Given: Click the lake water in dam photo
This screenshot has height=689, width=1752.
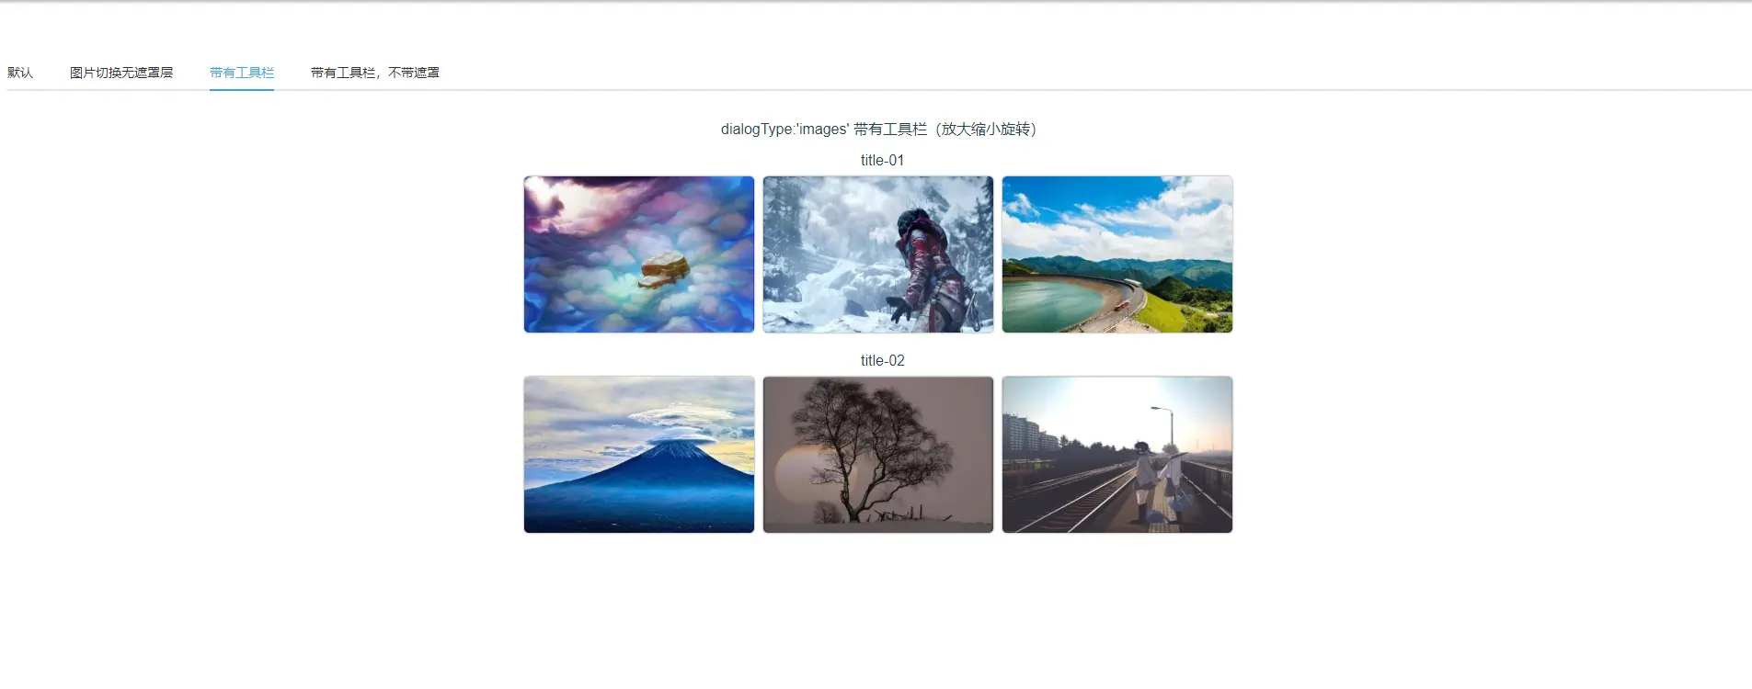Looking at the screenshot, I should pyautogui.click(x=1058, y=299).
